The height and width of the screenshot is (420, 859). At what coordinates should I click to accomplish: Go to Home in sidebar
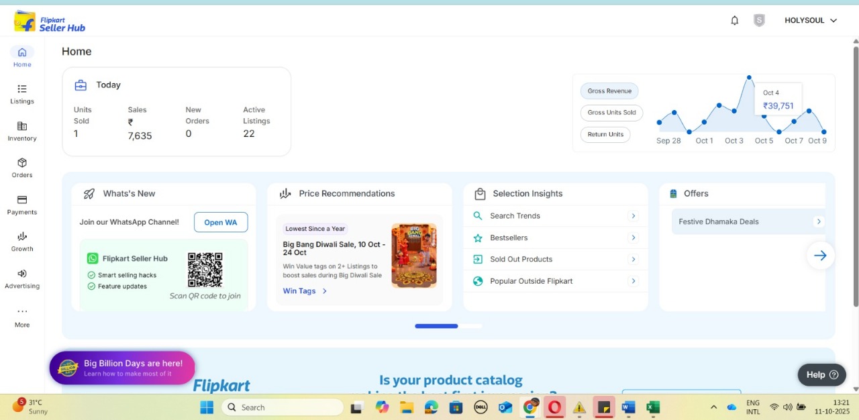click(22, 52)
